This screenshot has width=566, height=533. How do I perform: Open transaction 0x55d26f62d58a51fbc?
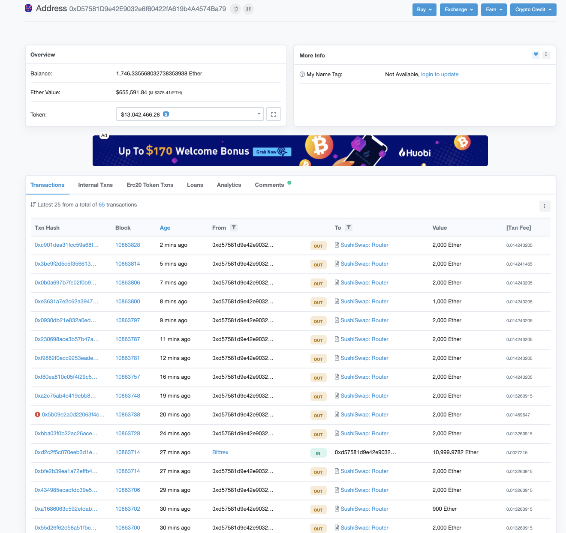(x=66, y=528)
